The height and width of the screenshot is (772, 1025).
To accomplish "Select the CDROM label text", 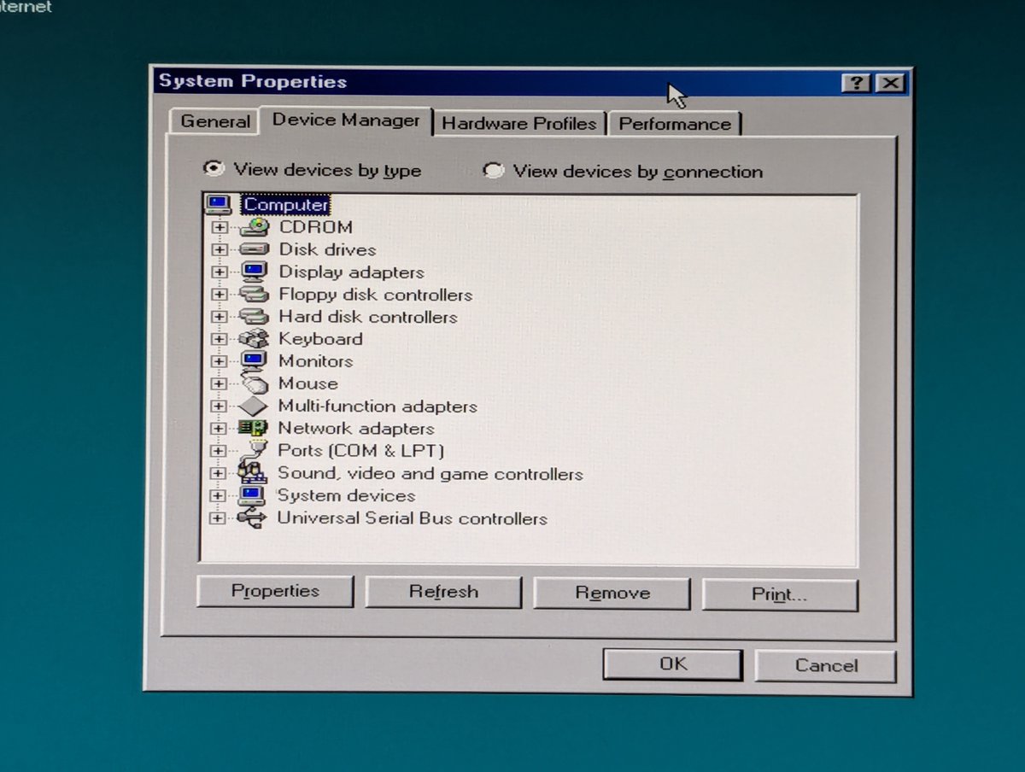I will 315,227.
